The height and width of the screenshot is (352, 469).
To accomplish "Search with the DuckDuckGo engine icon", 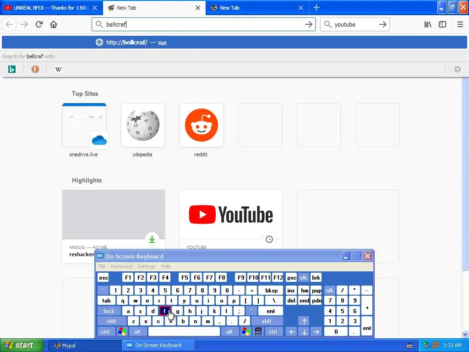I will click(x=35, y=70).
